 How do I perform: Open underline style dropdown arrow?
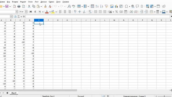[43, 12]
